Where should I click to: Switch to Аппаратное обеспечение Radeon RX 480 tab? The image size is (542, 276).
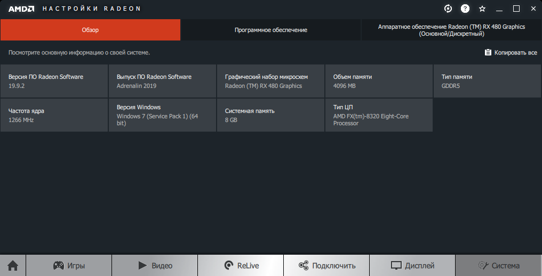pyautogui.click(x=451, y=30)
